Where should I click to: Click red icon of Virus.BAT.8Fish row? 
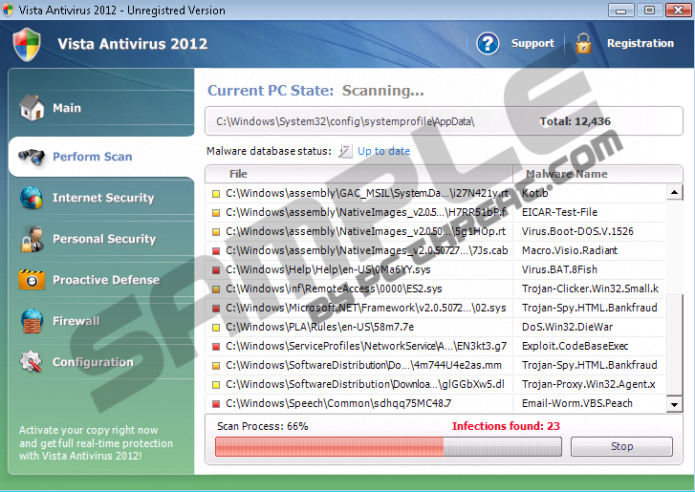[216, 269]
